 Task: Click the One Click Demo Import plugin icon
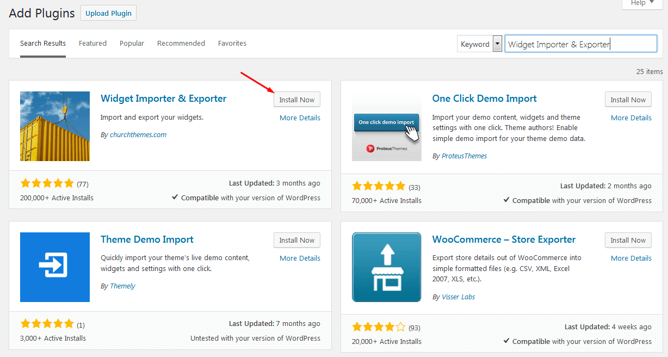coord(386,126)
